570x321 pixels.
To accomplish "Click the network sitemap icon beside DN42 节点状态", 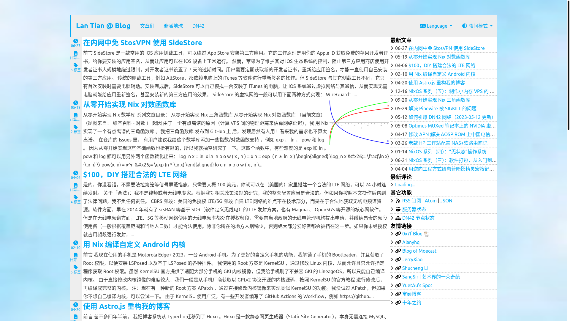I will 398,218.
